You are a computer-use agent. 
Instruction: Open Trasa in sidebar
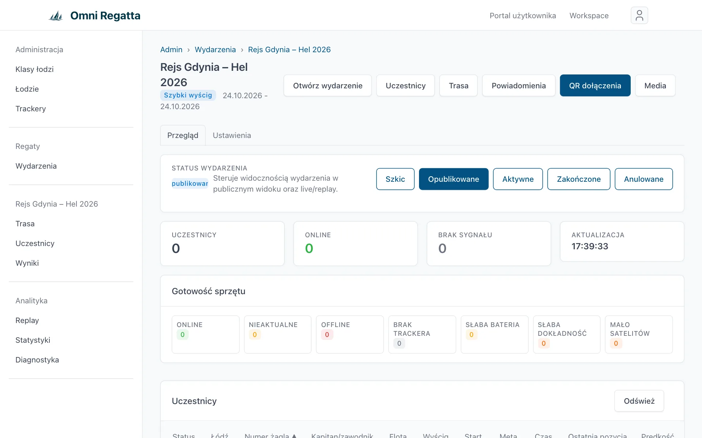(x=25, y=224)
